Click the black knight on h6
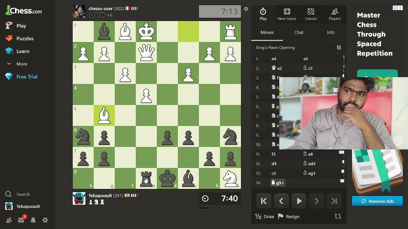 tap(83, 136)
